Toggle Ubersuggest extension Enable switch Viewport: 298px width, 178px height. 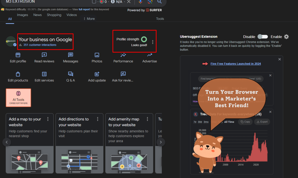tap(263, 37)
